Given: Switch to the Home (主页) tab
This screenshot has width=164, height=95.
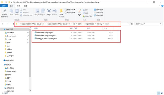Looking at the screenshot, I should (11, 6).
